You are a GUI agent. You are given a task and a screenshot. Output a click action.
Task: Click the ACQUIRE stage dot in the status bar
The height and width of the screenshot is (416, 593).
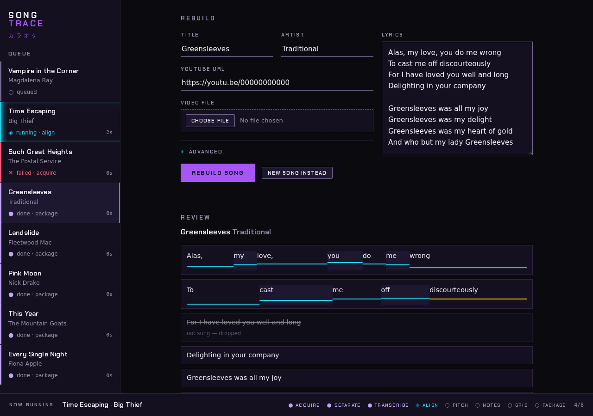[291, 405]
